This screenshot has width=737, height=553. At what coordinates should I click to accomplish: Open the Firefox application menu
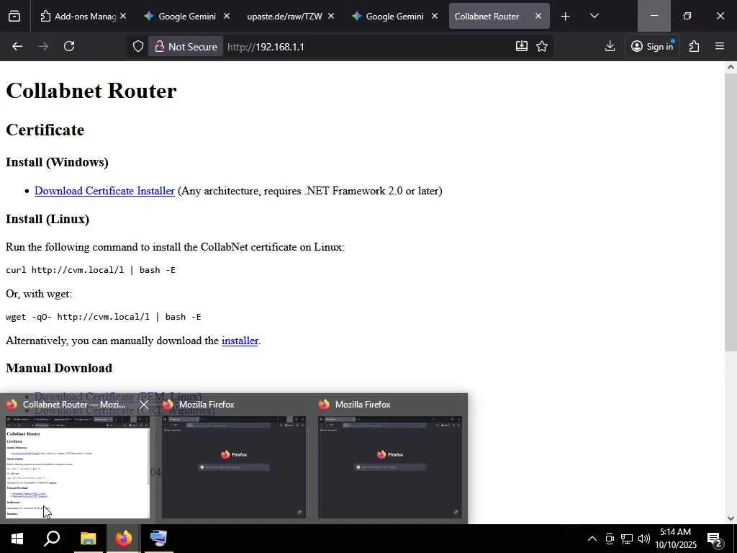pos(720,46)
